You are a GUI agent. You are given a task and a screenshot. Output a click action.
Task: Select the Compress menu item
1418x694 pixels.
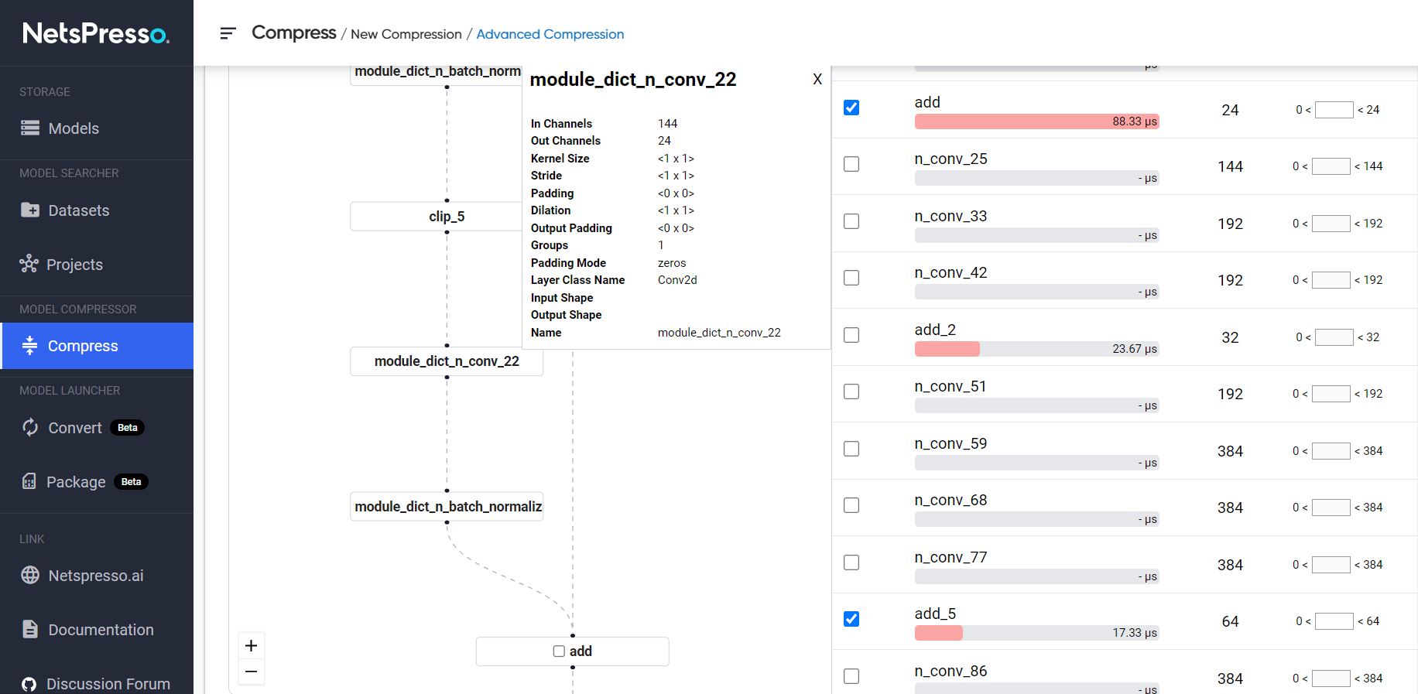[83, 346]
